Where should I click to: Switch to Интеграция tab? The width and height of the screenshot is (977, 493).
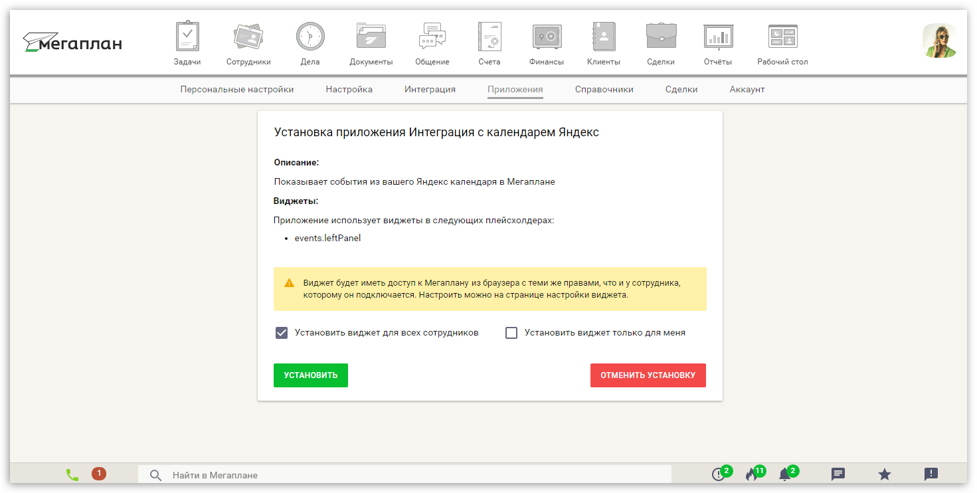pos(430,90)
